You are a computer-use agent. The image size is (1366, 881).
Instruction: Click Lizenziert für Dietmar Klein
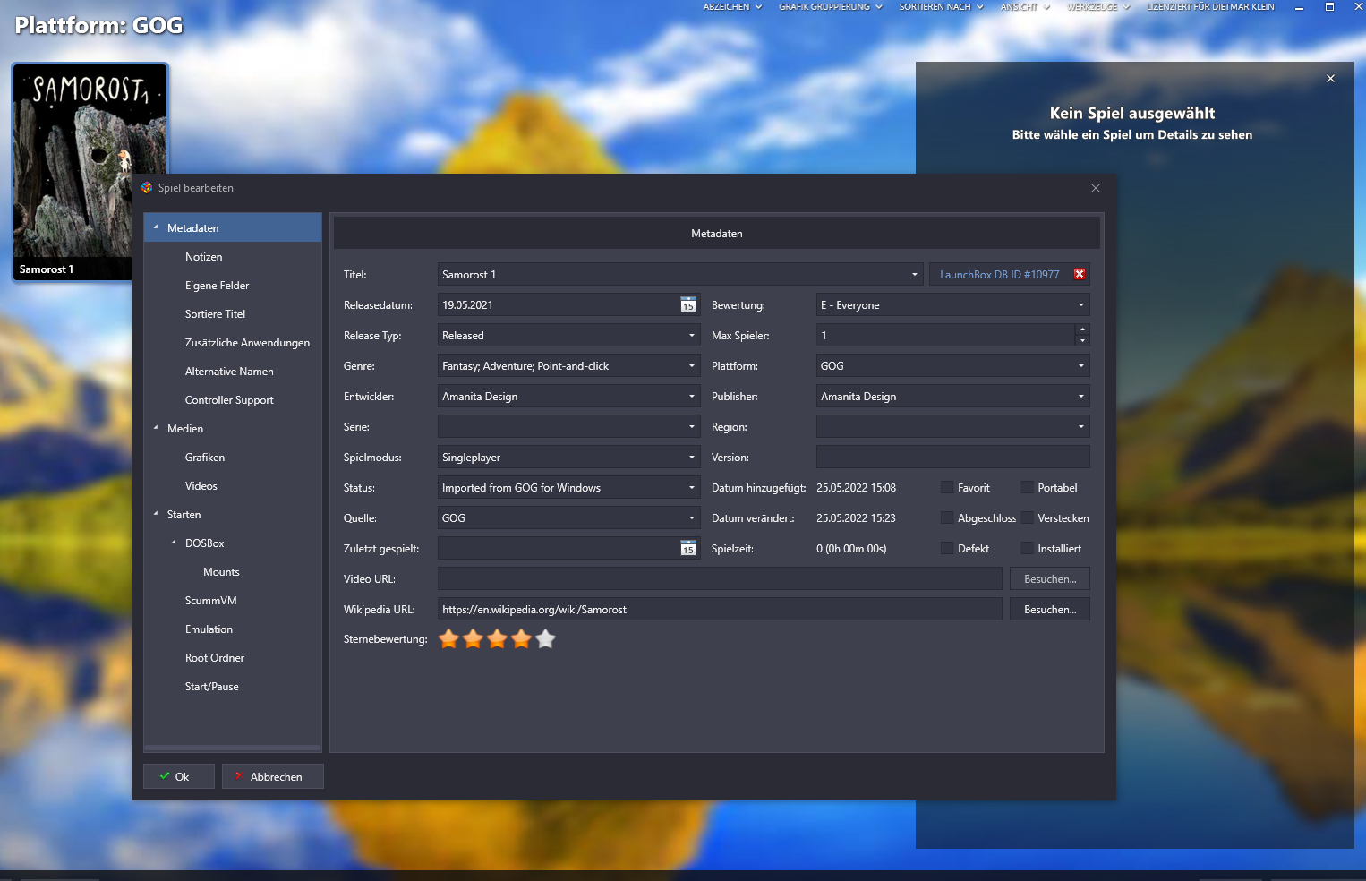[1210, 7]
